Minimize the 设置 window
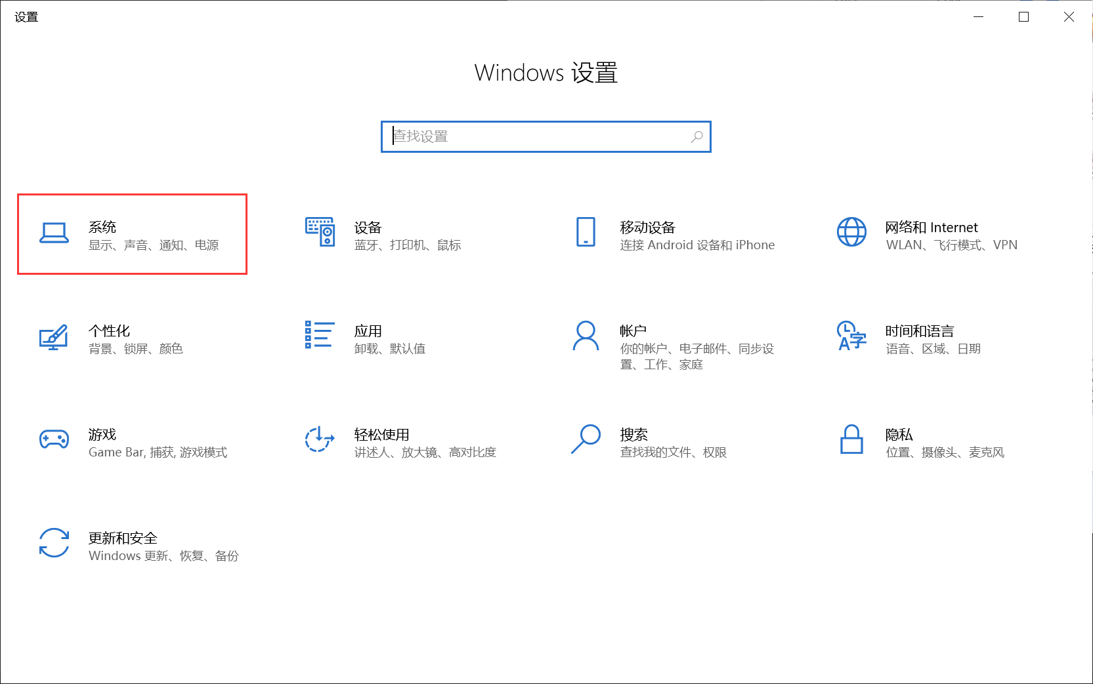Screen dimensions: 1093x684 978,17
